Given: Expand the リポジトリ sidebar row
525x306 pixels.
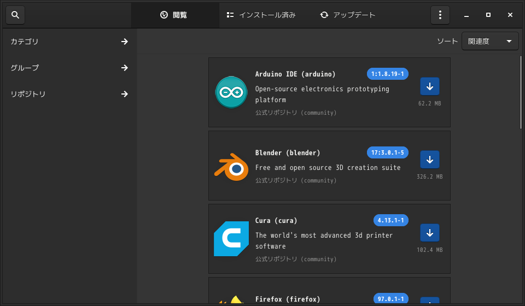Looking at the screenshot, I should [69, 94].
